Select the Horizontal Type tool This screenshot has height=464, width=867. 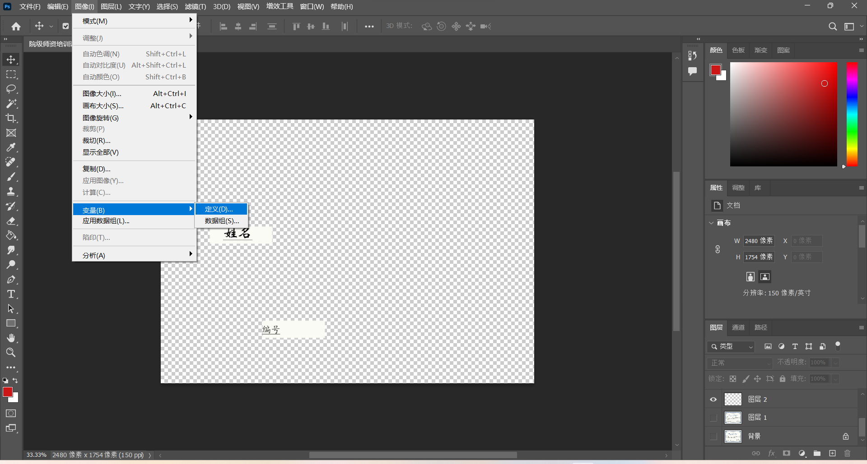click(11, 294)
